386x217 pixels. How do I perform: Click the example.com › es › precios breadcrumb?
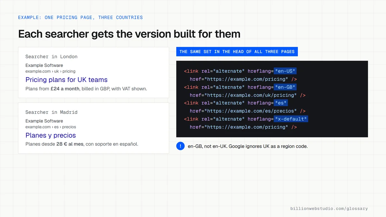(x=51, y=127)
